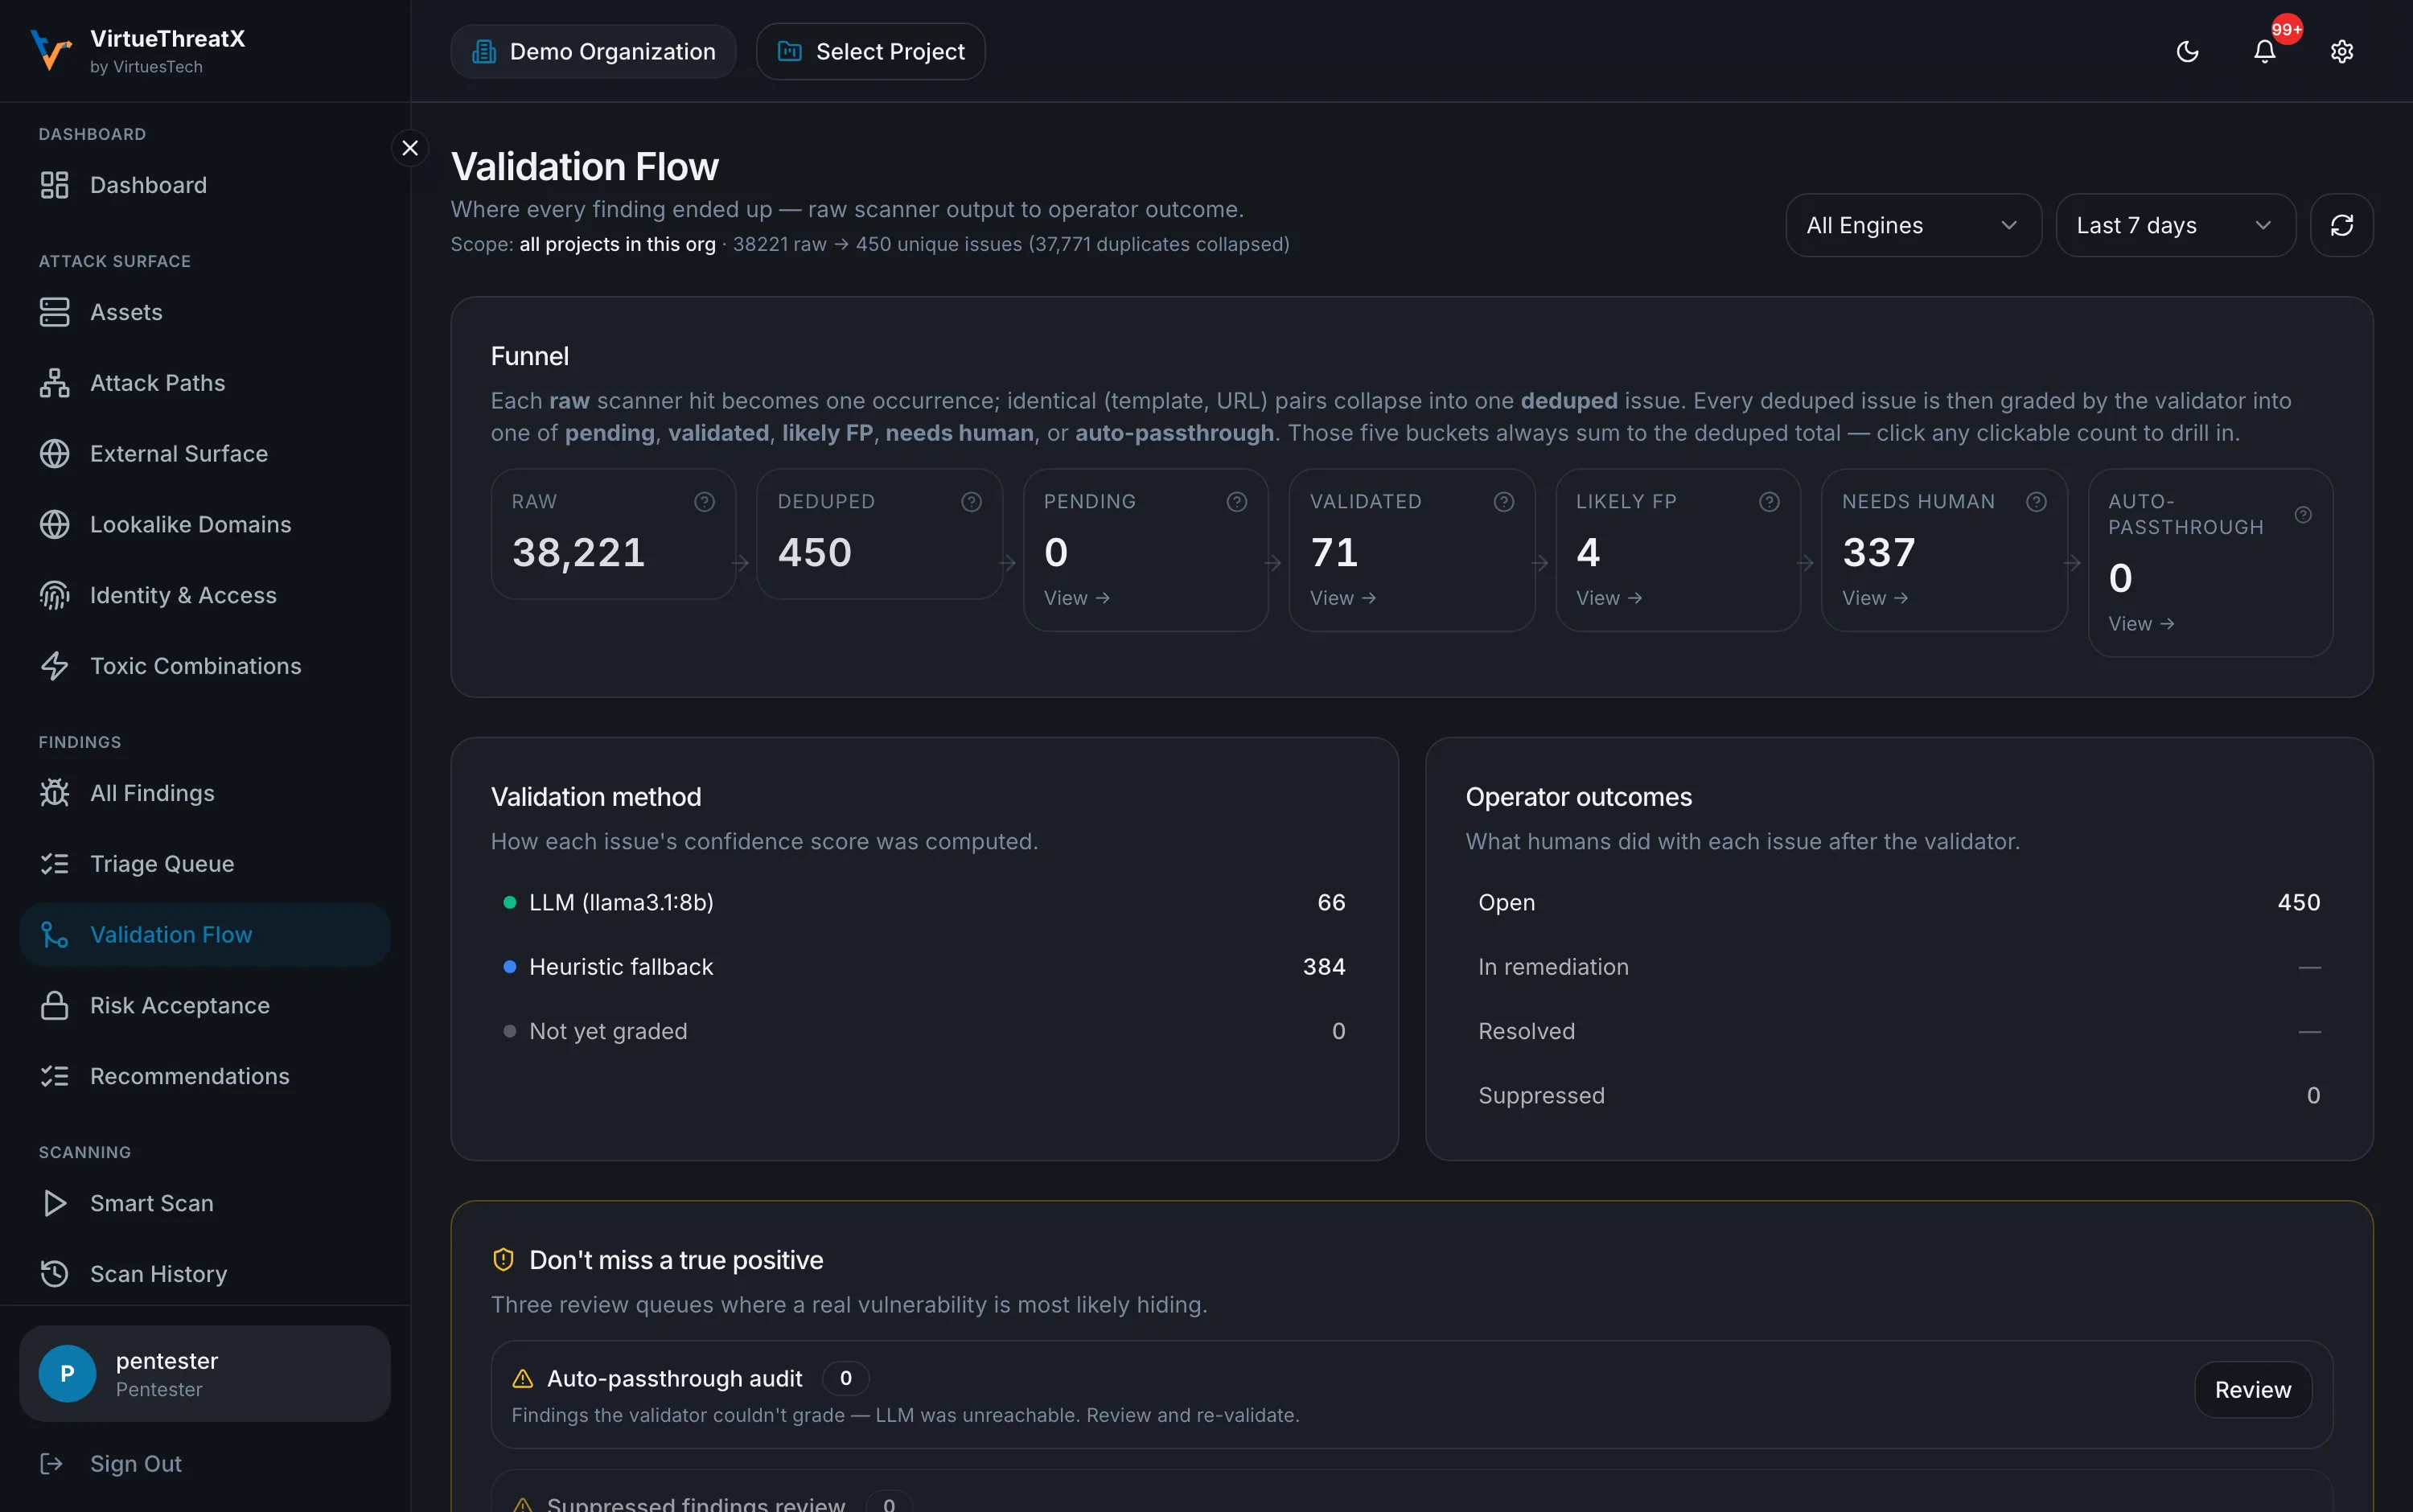Click the Triage Queue checklist icon
Image resolution: width=2413 pixels, height=1512 pixels.
click(55, 864)
